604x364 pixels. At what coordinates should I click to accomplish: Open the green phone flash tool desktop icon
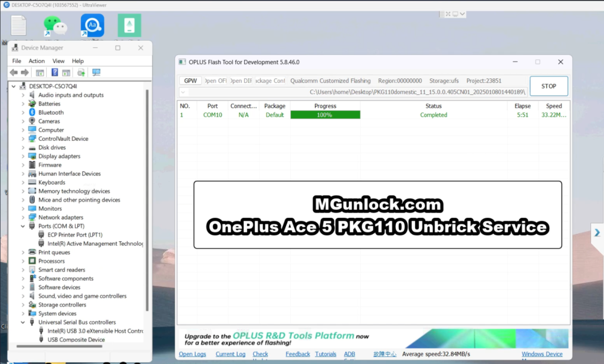point(129,25)
